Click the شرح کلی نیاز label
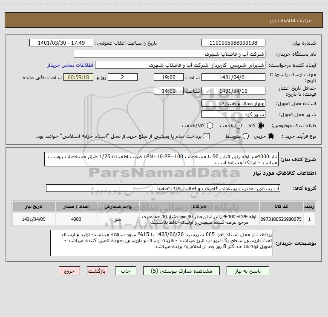This screenshot has height=317, width=328. pos(298,160)
